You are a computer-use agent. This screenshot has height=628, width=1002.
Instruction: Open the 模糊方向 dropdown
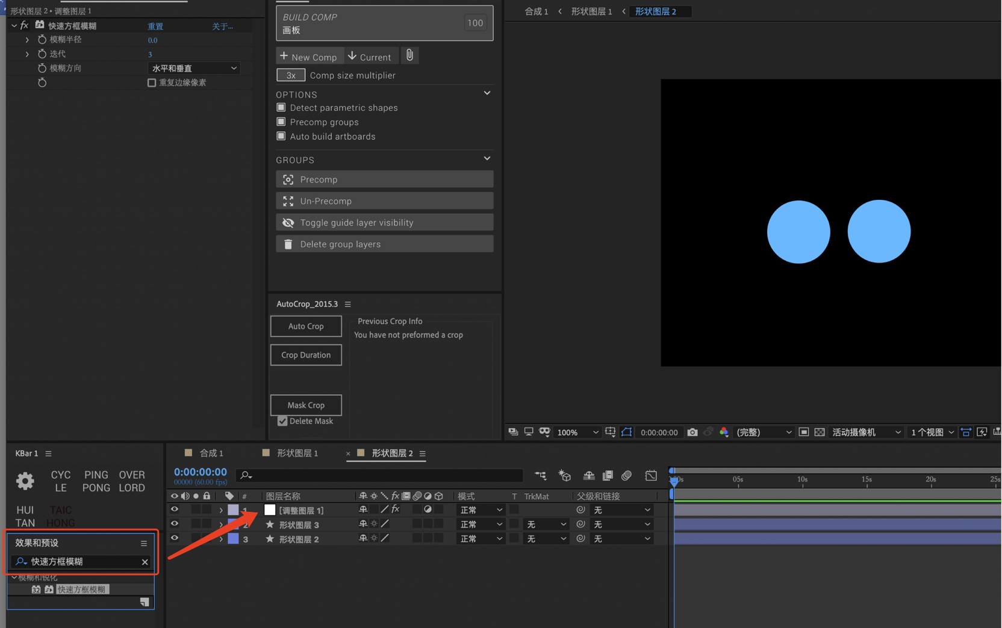(194, 68)
